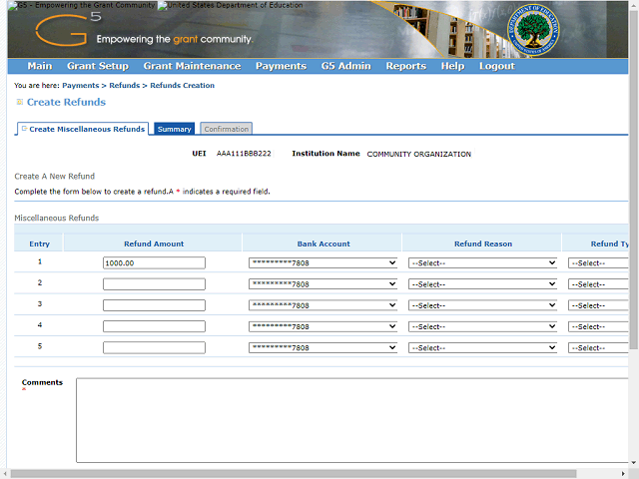The width and height of the screenshot is (639, 479).
Task: Click the icon beside Create Refunds heading
Action: [x=19, y=103]
